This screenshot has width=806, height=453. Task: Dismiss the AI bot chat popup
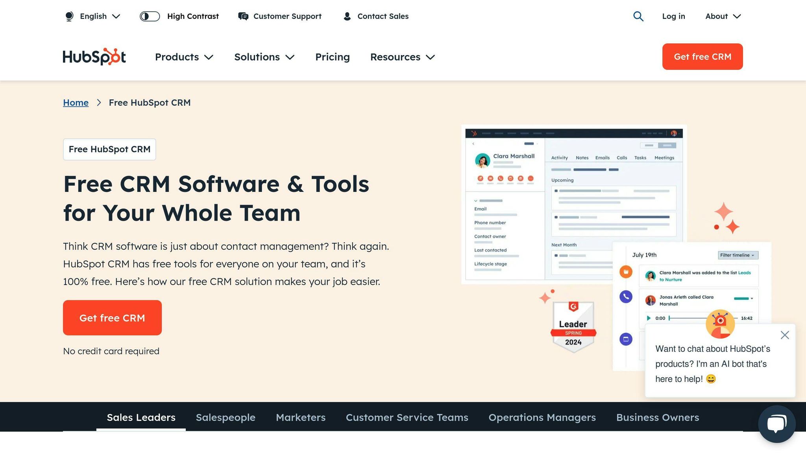pyautogui.click(x=785, y=335)
